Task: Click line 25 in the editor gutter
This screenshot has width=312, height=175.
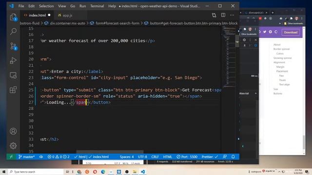Action: (31, 90)
